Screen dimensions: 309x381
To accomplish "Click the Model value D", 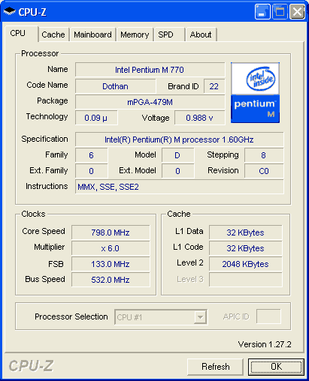I will [x=177, y=155].
